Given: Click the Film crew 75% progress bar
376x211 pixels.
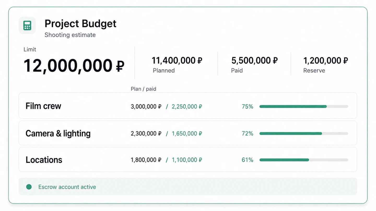Looking at the screenshot, I should click(x=304, y=107).
